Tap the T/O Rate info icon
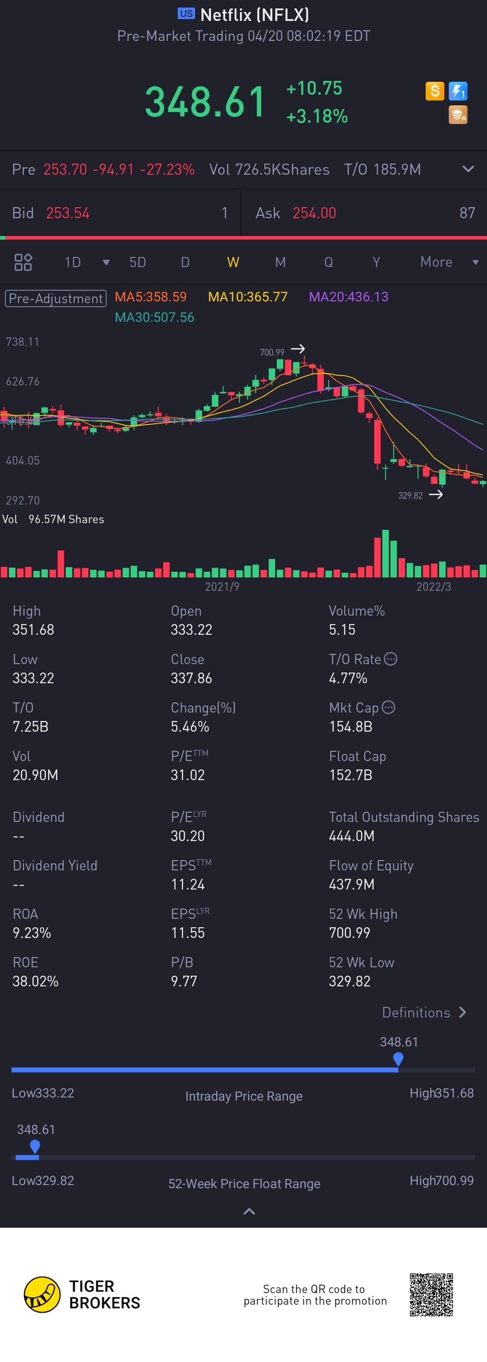 [x=391, y=659]
